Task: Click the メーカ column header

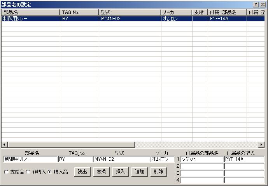Action: [x=177, y=12]
